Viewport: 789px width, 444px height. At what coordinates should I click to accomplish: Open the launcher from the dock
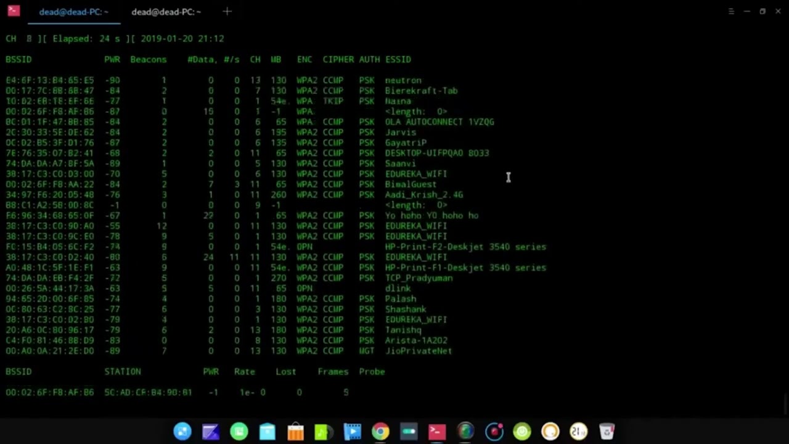pos(182,432)
